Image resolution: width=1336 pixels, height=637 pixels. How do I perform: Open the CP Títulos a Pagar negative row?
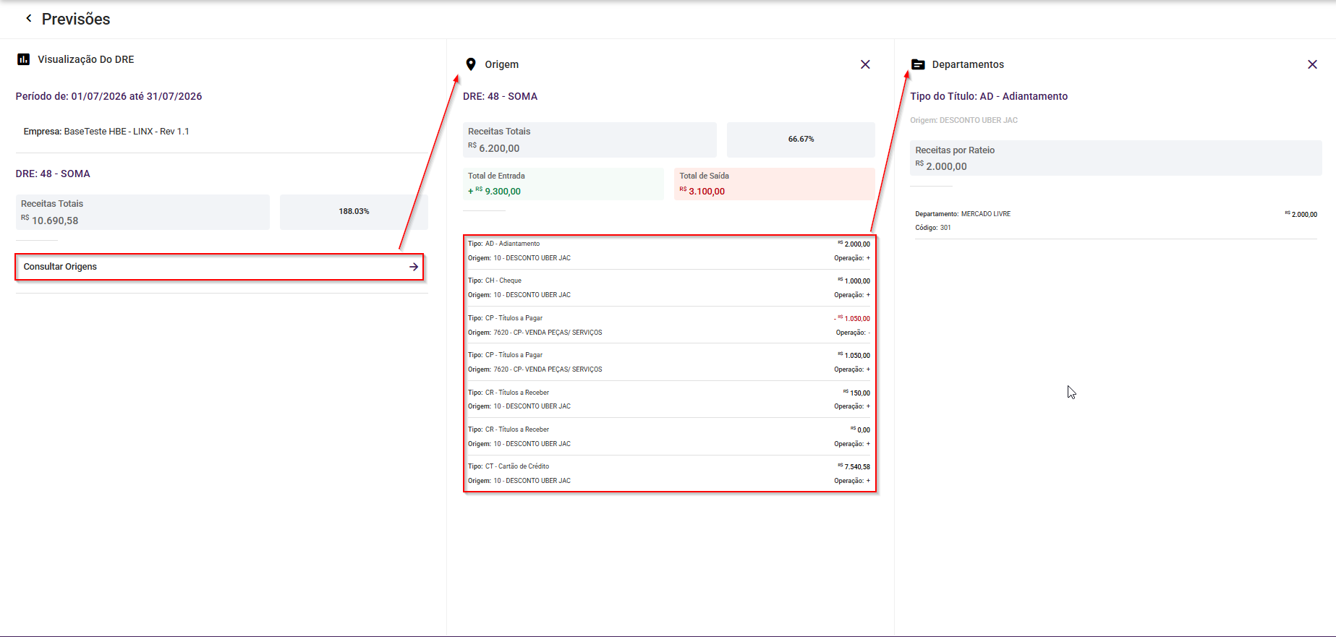(x=669, y=325)
